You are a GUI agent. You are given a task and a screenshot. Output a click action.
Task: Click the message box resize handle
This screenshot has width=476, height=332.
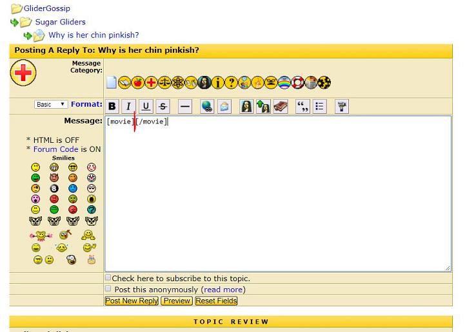tap(448, 268)
